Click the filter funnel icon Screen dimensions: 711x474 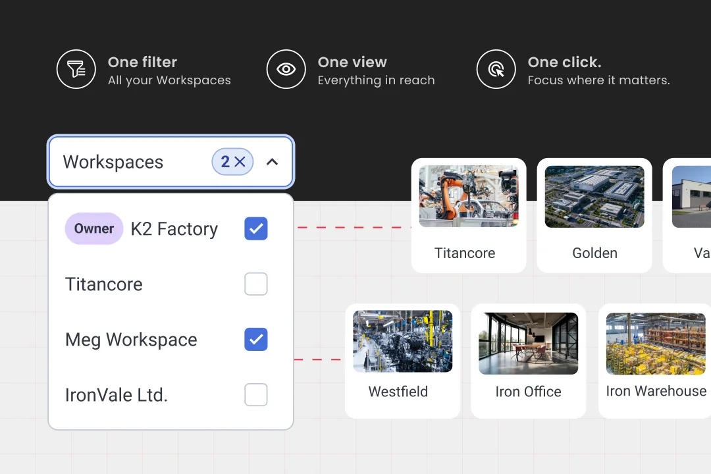76,69
